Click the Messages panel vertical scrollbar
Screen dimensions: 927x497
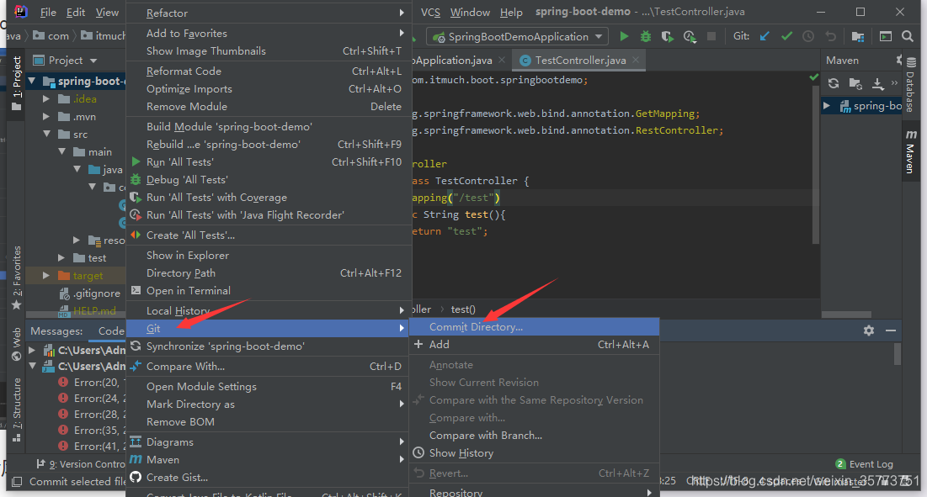coord(898,354)
